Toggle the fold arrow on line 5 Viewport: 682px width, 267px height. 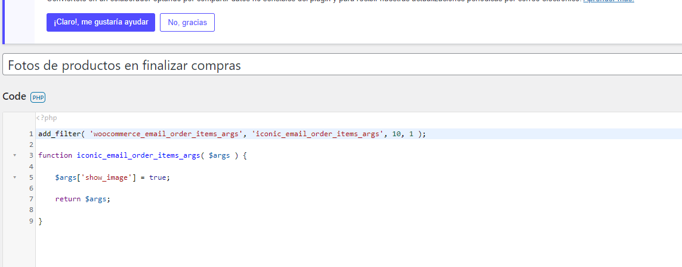tap(14, 177)
